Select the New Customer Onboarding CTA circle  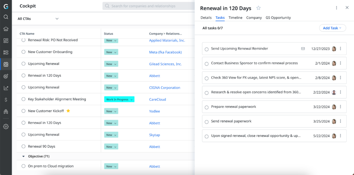(x=24, y=52)
